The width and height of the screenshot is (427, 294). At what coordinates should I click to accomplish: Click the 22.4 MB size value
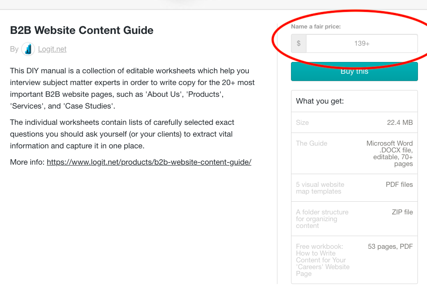tap(400, 123)
